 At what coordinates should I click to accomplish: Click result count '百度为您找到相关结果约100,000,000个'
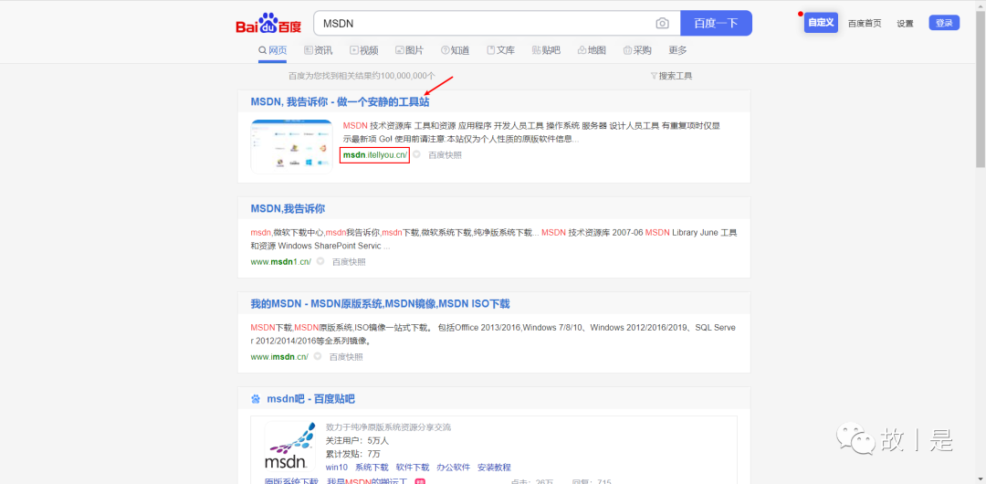click(x=362, y=76)
